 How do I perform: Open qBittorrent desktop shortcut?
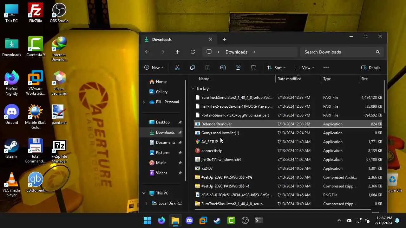[x=36, y=182]
